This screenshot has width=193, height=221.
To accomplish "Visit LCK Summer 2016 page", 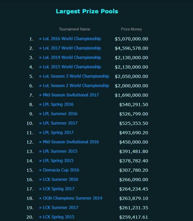I will (x=60, y=179).
